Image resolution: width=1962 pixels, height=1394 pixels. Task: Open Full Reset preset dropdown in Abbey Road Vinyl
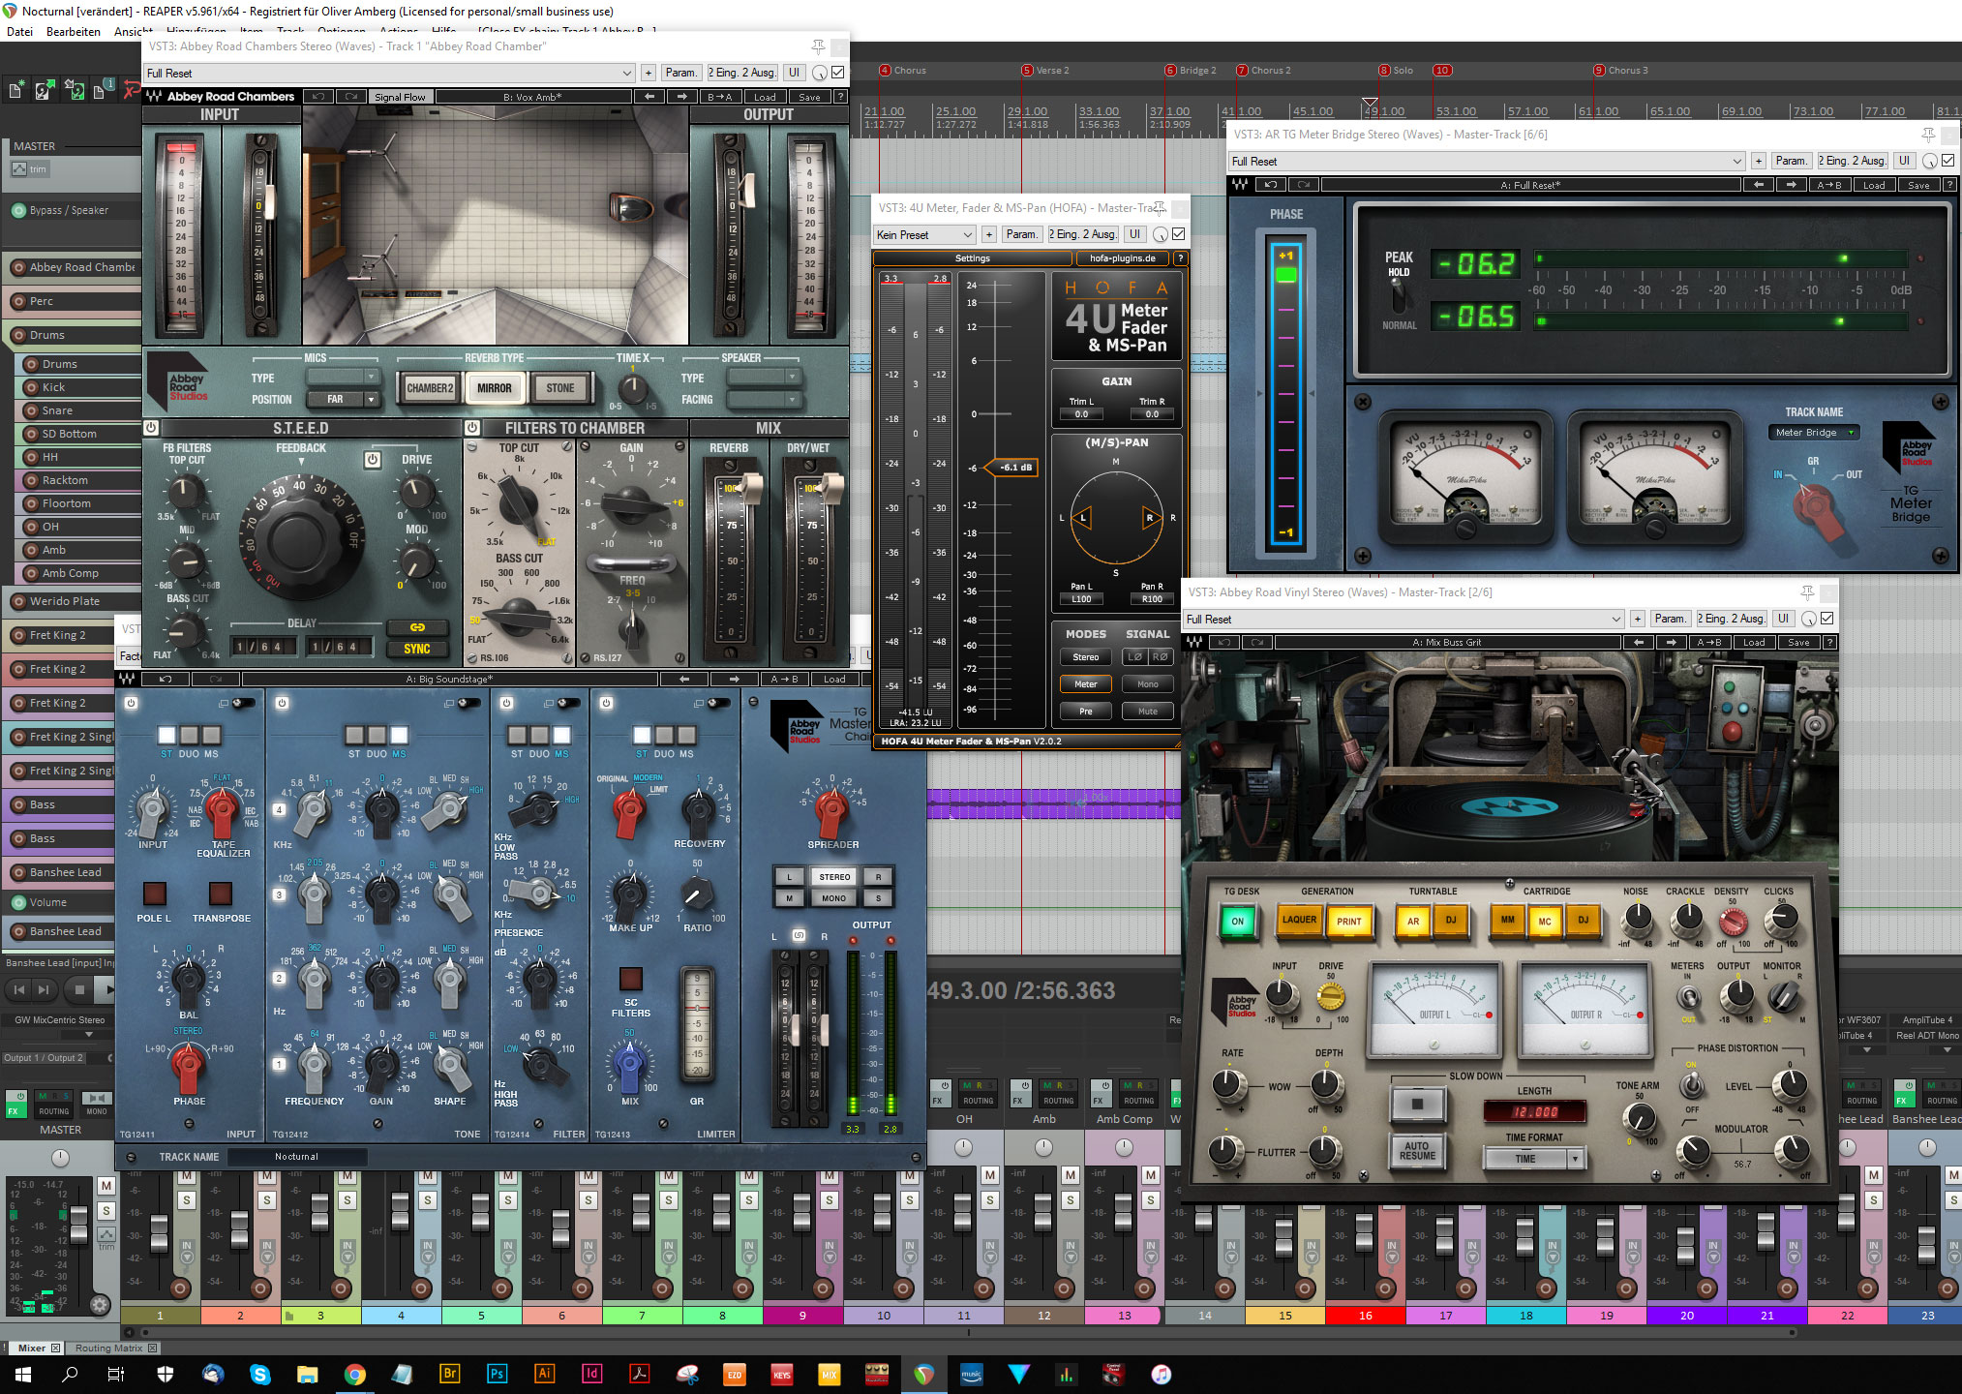pos(1404,620)
